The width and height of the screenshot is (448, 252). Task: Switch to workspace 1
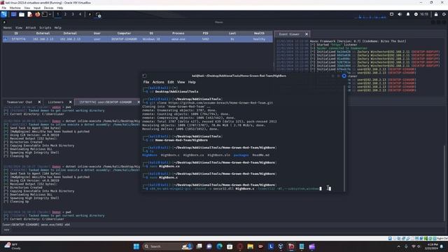(57, 14)
